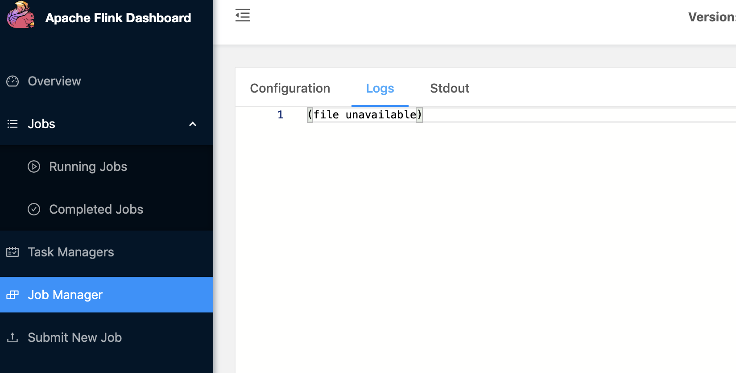Click the Submit New Job upload icon
The image size is (736, 373).
coord(12,337)
